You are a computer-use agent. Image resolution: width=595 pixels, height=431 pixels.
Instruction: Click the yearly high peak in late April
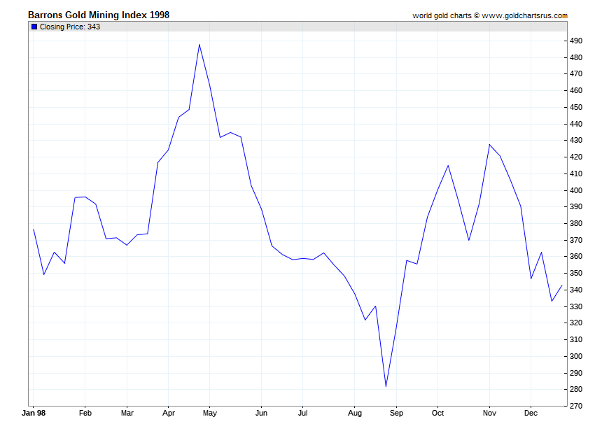click(x=199, y=44)
